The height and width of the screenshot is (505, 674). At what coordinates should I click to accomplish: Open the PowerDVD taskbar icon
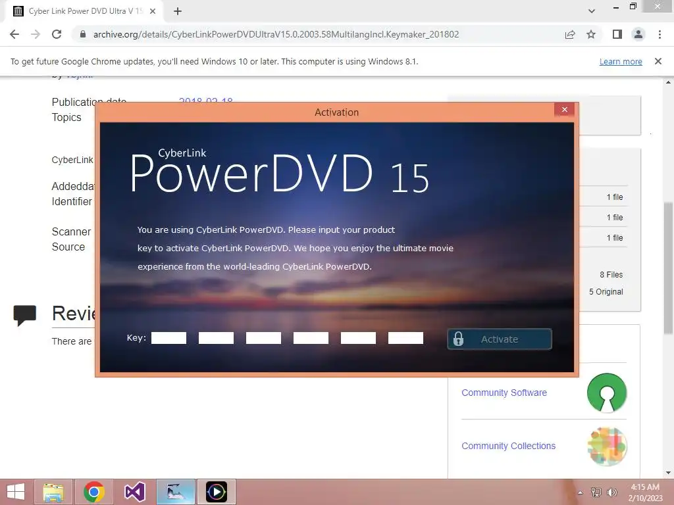pos(216,492)
